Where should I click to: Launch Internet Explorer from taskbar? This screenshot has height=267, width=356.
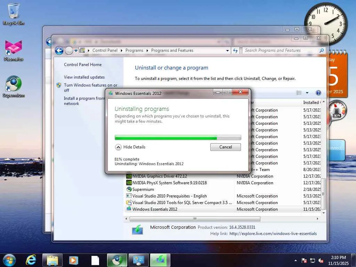click(x=31, y=260)
